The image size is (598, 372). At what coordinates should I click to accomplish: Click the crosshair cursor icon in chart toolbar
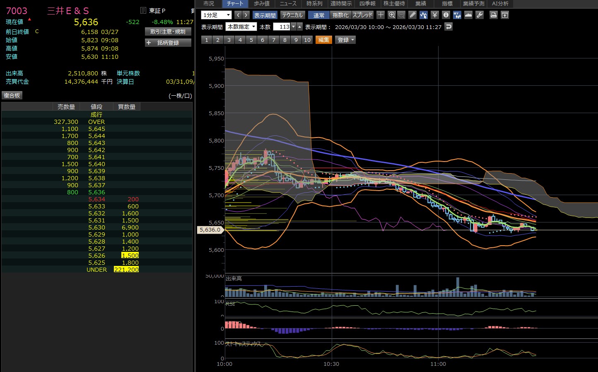coord(381,15)
